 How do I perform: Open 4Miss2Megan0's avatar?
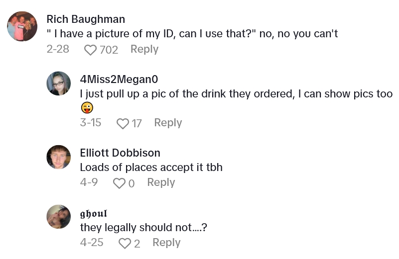(59, 83)
